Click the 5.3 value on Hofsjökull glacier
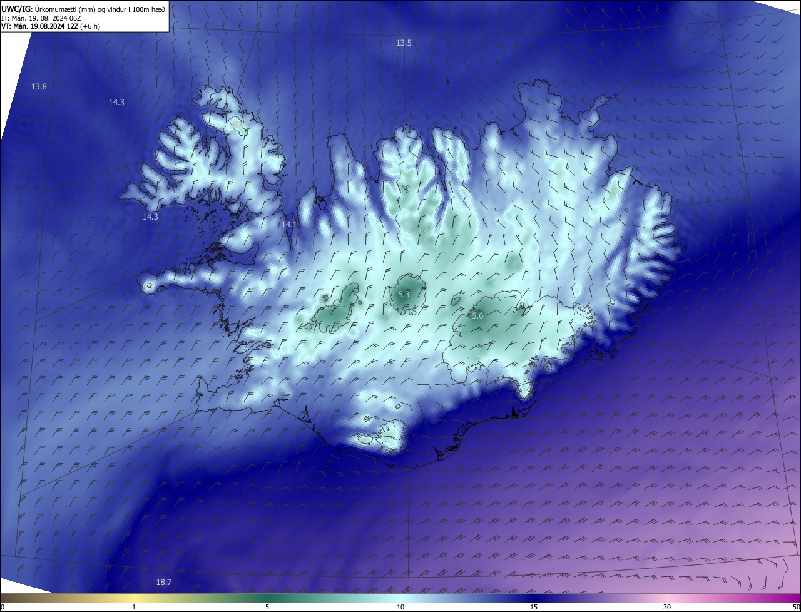Image resolution: width=801 pixels, height=612 pixels. 404,294
